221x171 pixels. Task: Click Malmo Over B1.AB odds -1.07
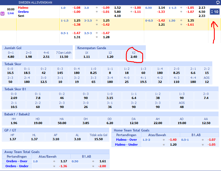click(x=211, y=140)
